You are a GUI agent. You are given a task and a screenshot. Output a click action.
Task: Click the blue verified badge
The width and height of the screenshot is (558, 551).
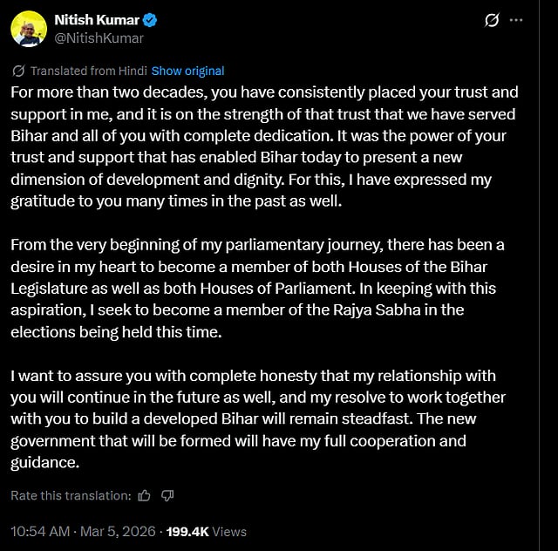(149, 20)
